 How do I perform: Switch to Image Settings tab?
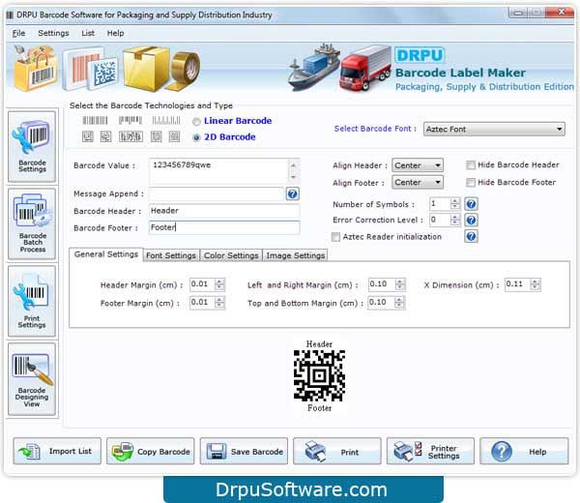295,255
